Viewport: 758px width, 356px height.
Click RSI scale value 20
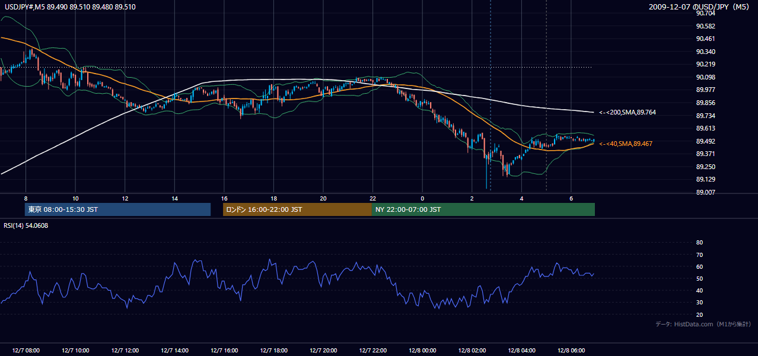[x=699, y=314]
